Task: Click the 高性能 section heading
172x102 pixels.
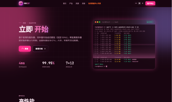Action: coord(27,100)
